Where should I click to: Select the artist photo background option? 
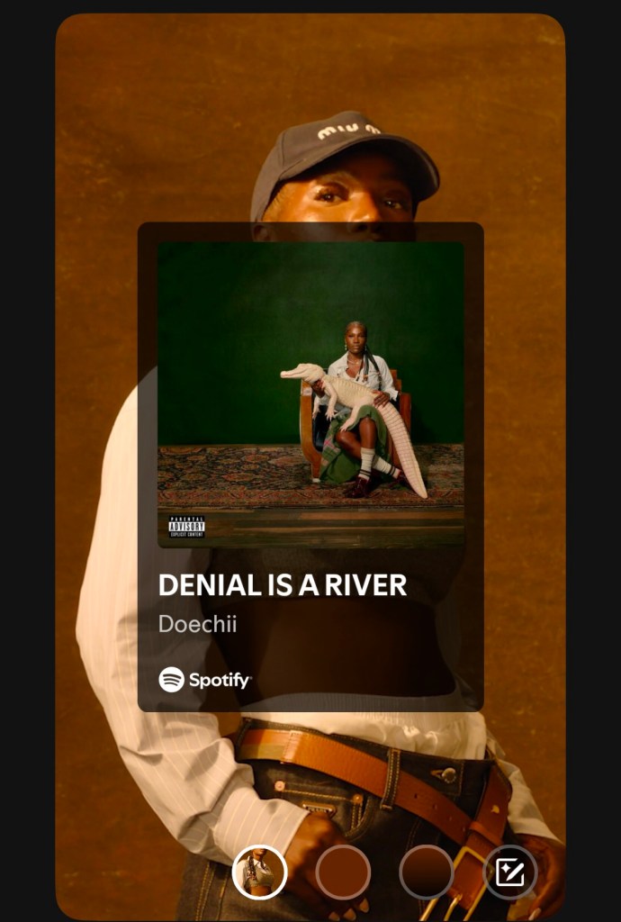pyautogui.click(x=260, y=872)
